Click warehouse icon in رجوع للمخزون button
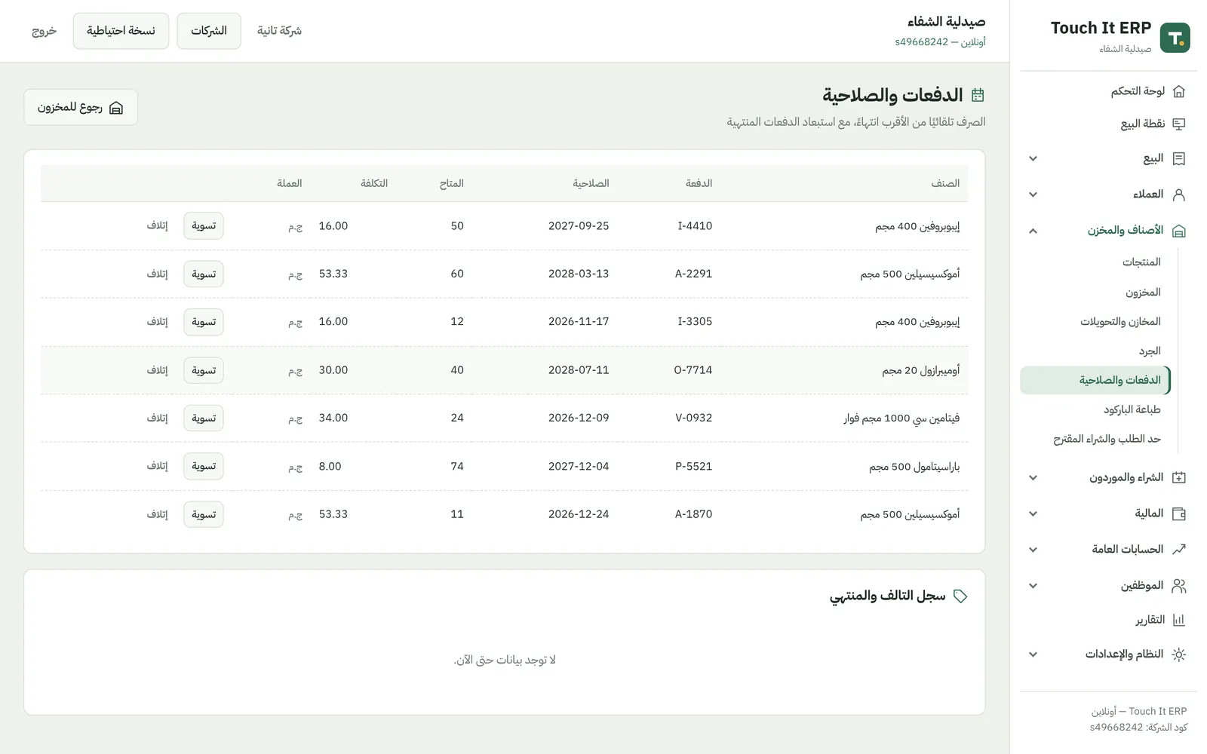Viewport: 1207px width, 754px height. point(116,108)
